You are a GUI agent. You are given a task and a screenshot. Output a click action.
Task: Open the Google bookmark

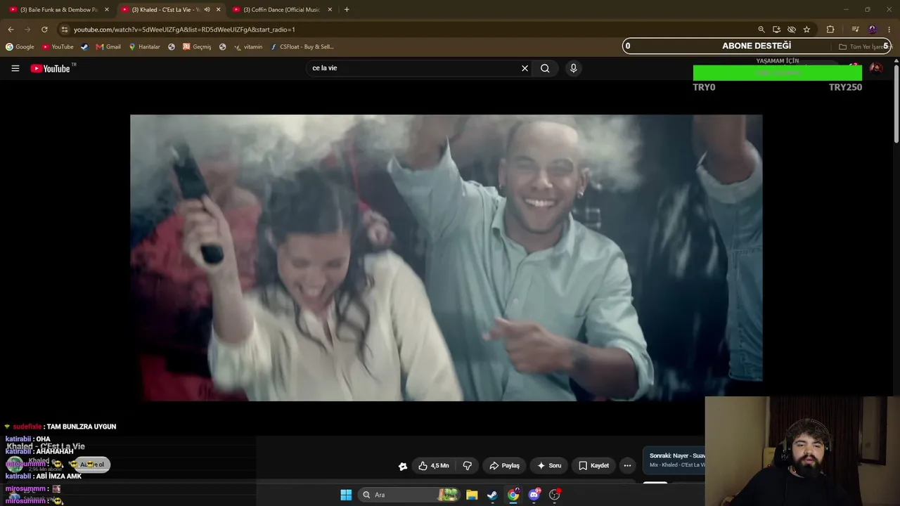(20, 47)
